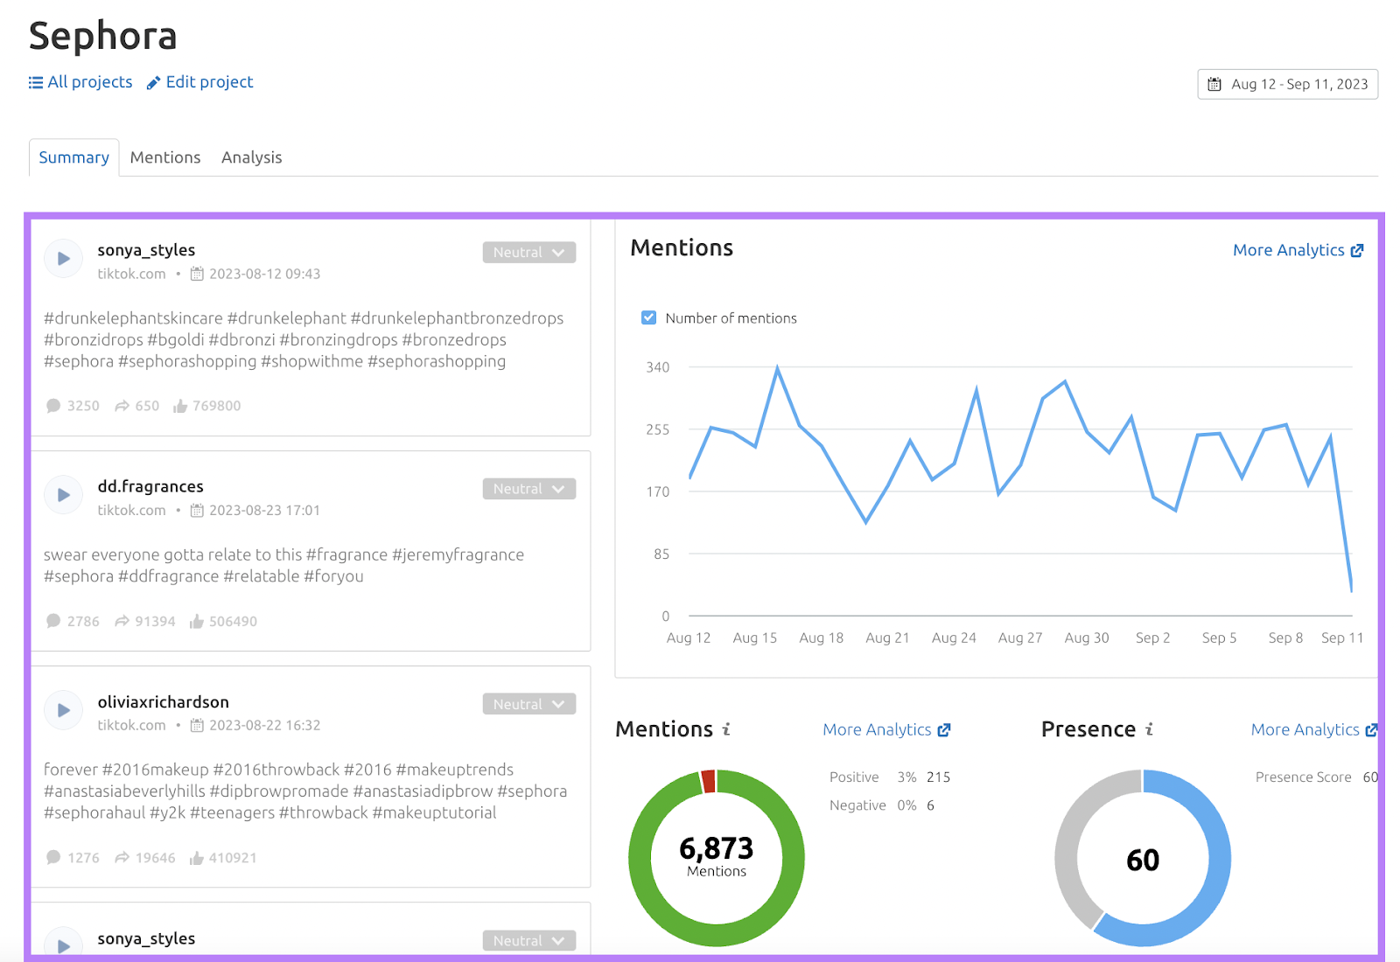
Task: Click the 6,873 Mentions donut chart
Action: [x=716, y=859]
